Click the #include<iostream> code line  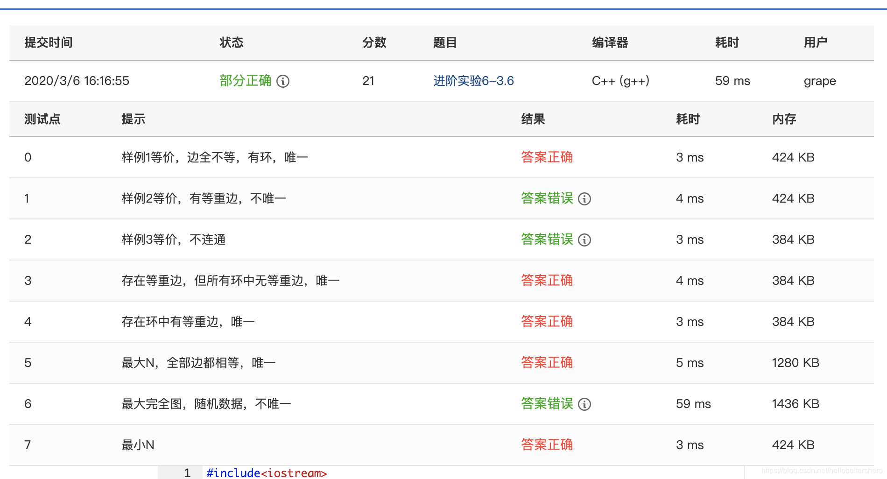[x=267, y=473]
